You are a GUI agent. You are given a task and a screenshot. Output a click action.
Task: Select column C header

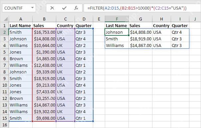tap(66, 19)
